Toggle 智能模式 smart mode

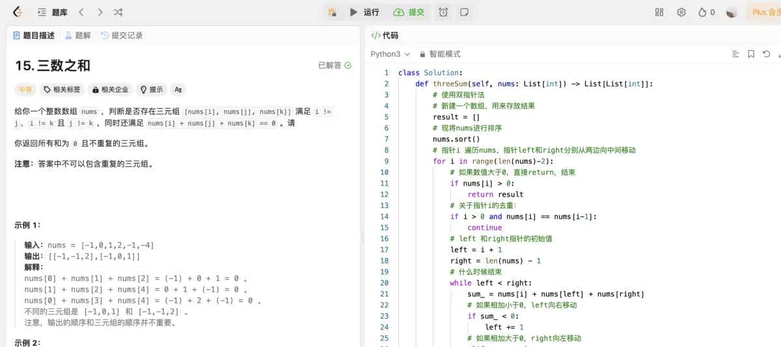(440, 54)
